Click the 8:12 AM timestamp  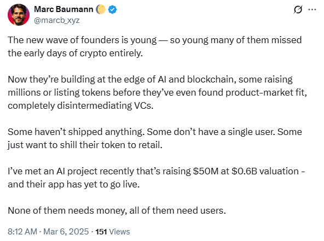pyautogui.click(x=22, y=232)
